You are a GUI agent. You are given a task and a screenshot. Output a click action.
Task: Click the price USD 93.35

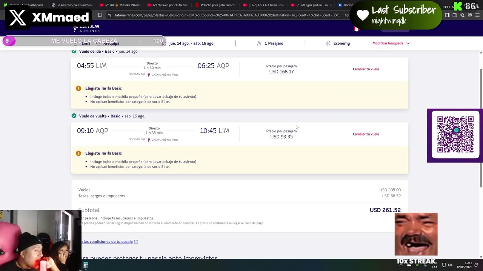click(281, 137)
